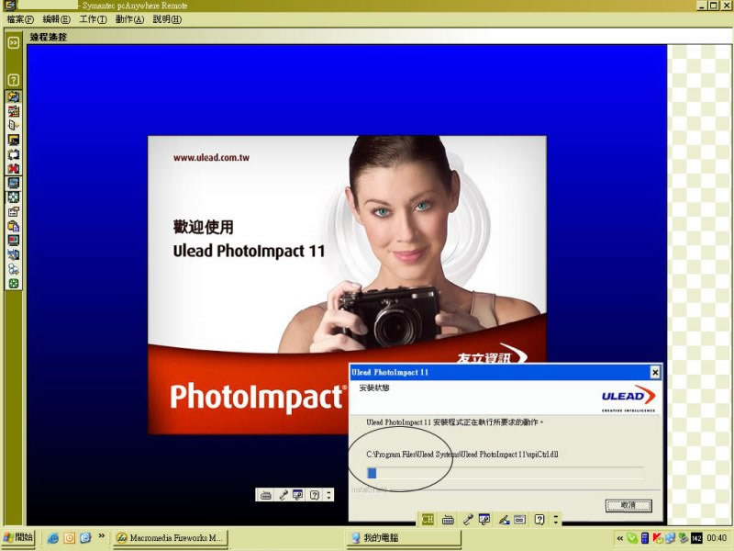The height and width of the screenshot is (551, 734).
Task: Click the keyboard icon on the floating remote bar
Action: click(x=265, y=495)
